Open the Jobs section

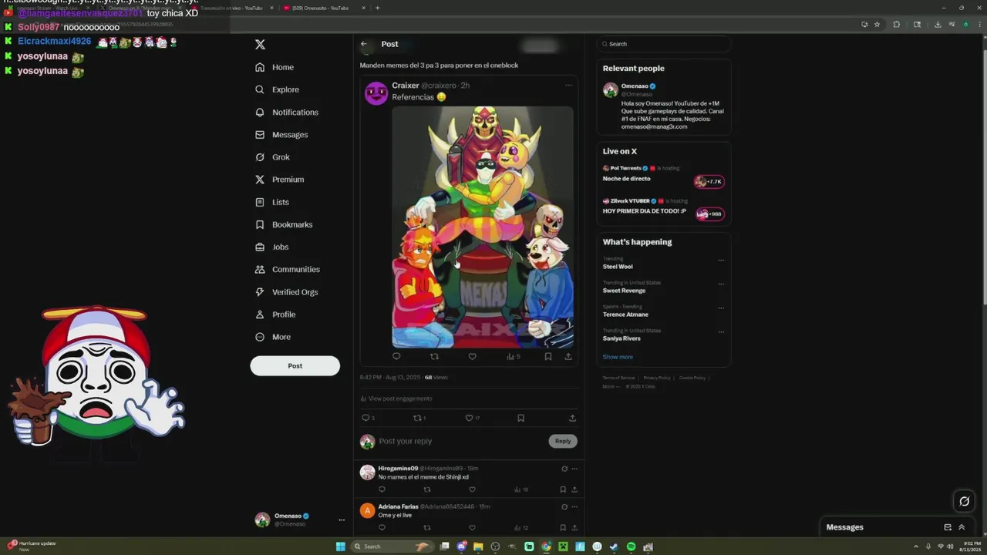tap(271, 247)
